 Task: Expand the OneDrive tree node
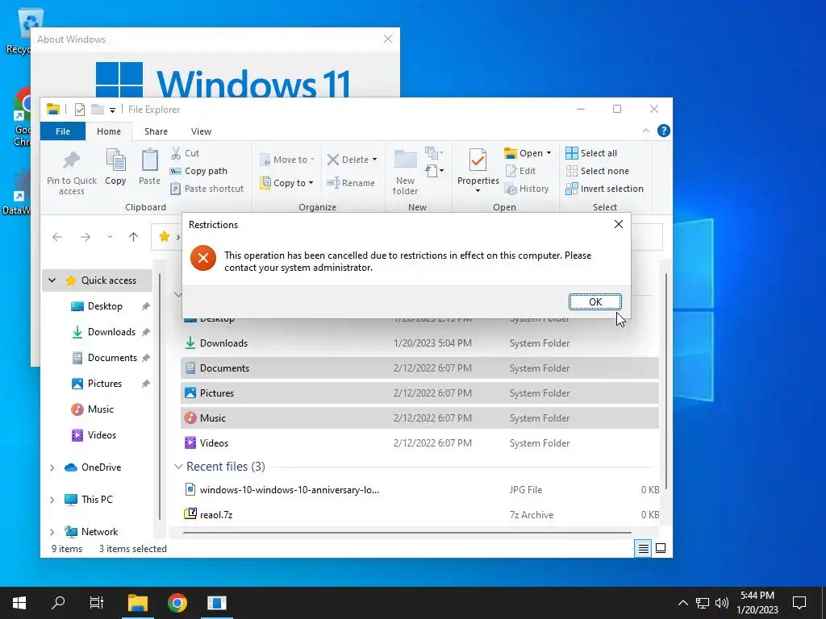(x=52, y=467)
